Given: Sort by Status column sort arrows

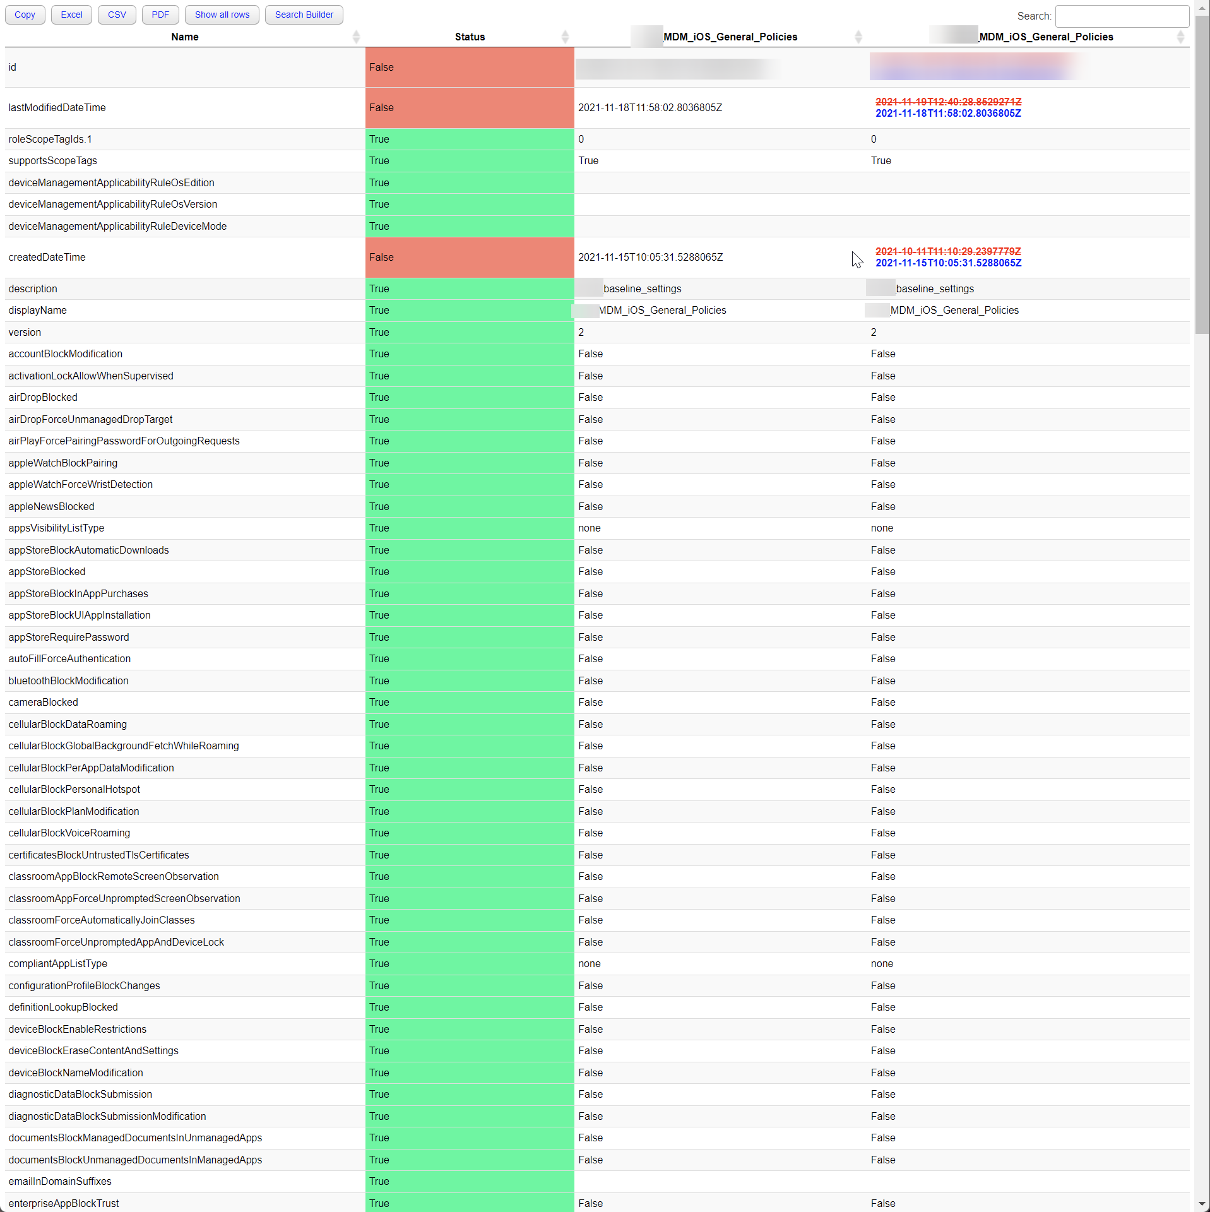Looking at the screenshot, I should (565, 37).
